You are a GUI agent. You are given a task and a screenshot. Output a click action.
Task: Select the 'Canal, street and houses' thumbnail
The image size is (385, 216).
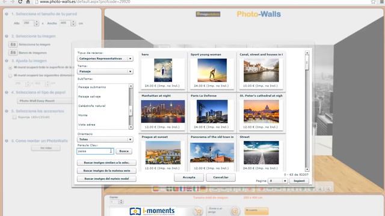tap(261, 70)
